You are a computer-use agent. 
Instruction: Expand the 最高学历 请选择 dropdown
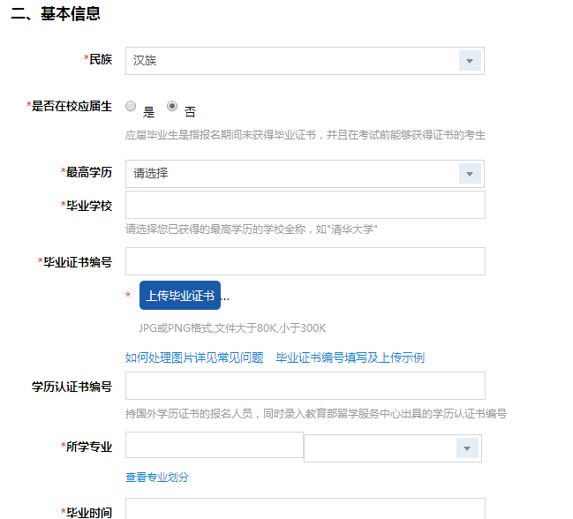[291, 174]
